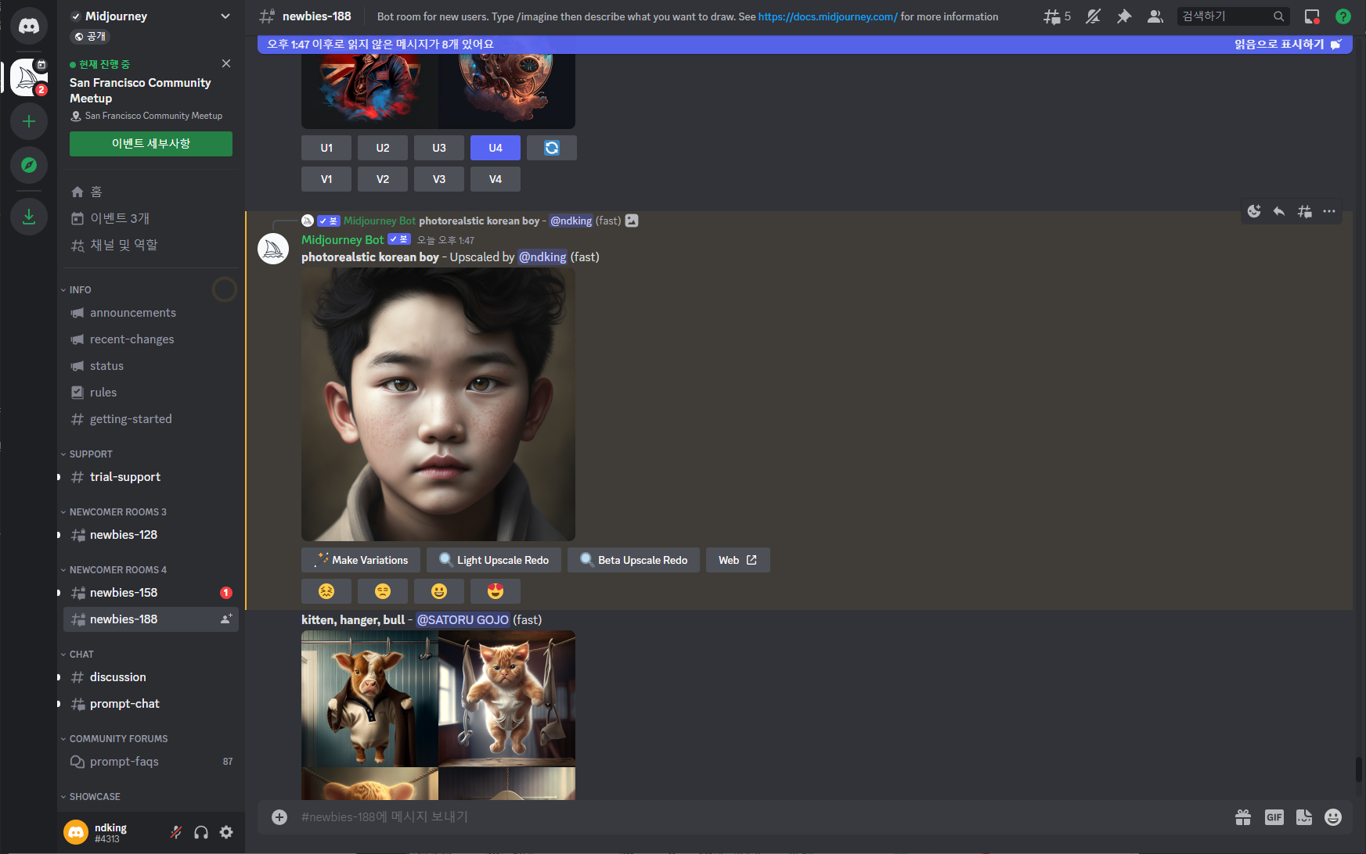Image resolution: width=1366 pixels, height=854 pixels.
Task: Open the server events list item
Action: tap(151, 218)
